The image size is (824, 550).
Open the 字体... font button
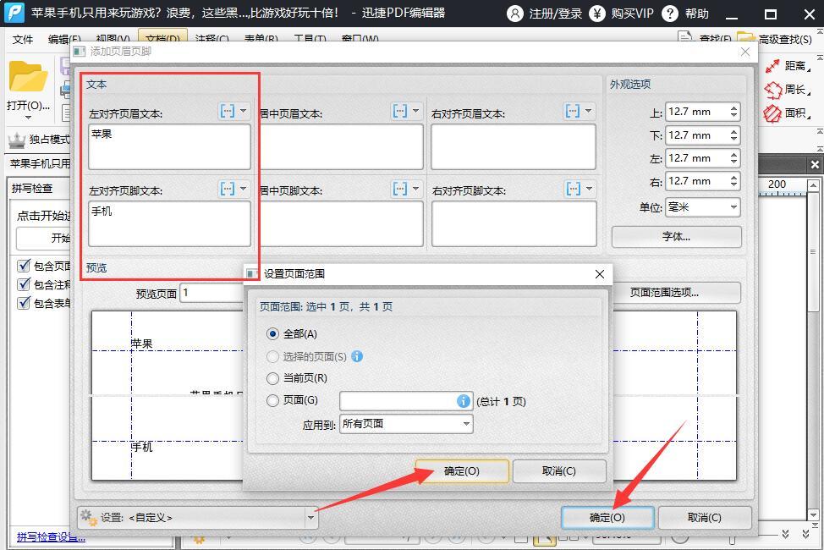tap(676, 237)
